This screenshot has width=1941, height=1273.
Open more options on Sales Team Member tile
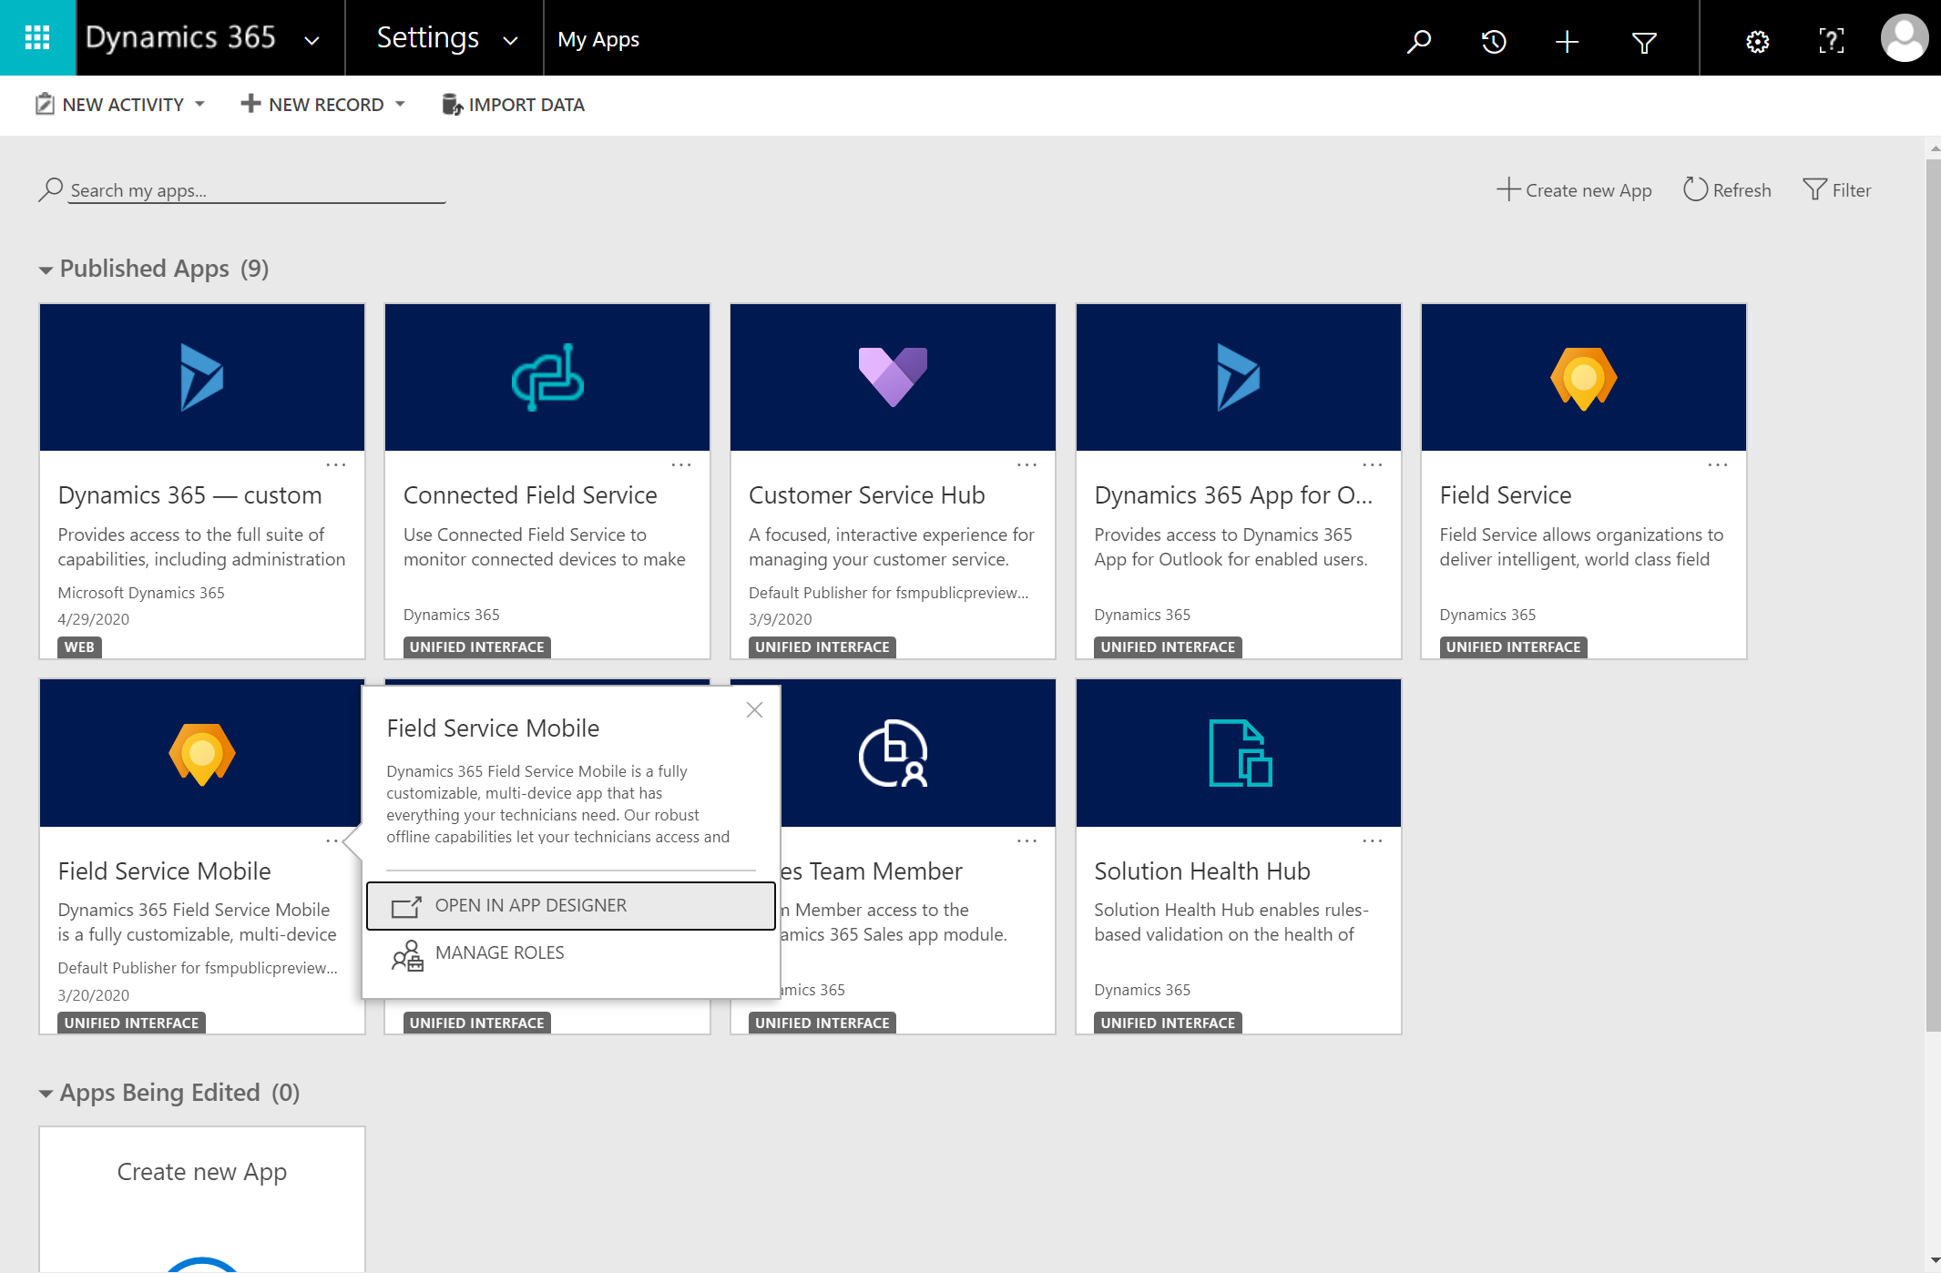1027,841
